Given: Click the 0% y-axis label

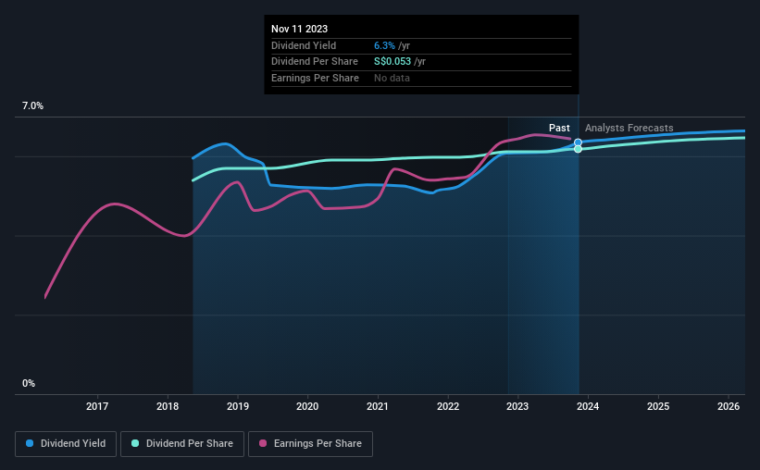Looking at the screenshot, I should 29,383.
